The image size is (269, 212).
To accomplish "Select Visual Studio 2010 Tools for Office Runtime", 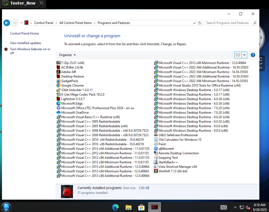I will tap(197, 85).
